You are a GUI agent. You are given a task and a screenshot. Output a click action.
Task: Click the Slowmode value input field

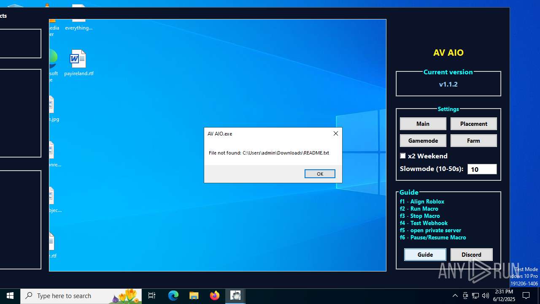pos(482,169)
